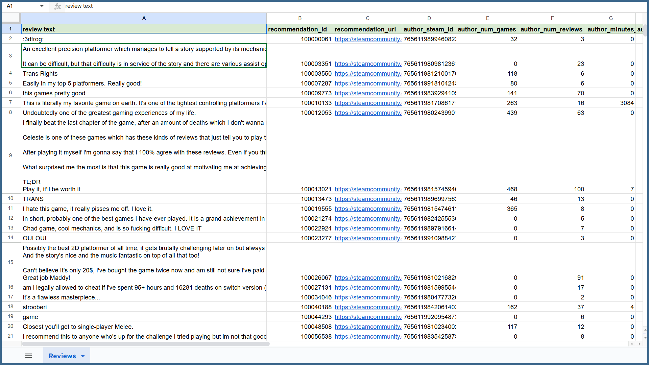
Task: Open the Reviews sheet tab menu arrow
Action: point(83,356)
